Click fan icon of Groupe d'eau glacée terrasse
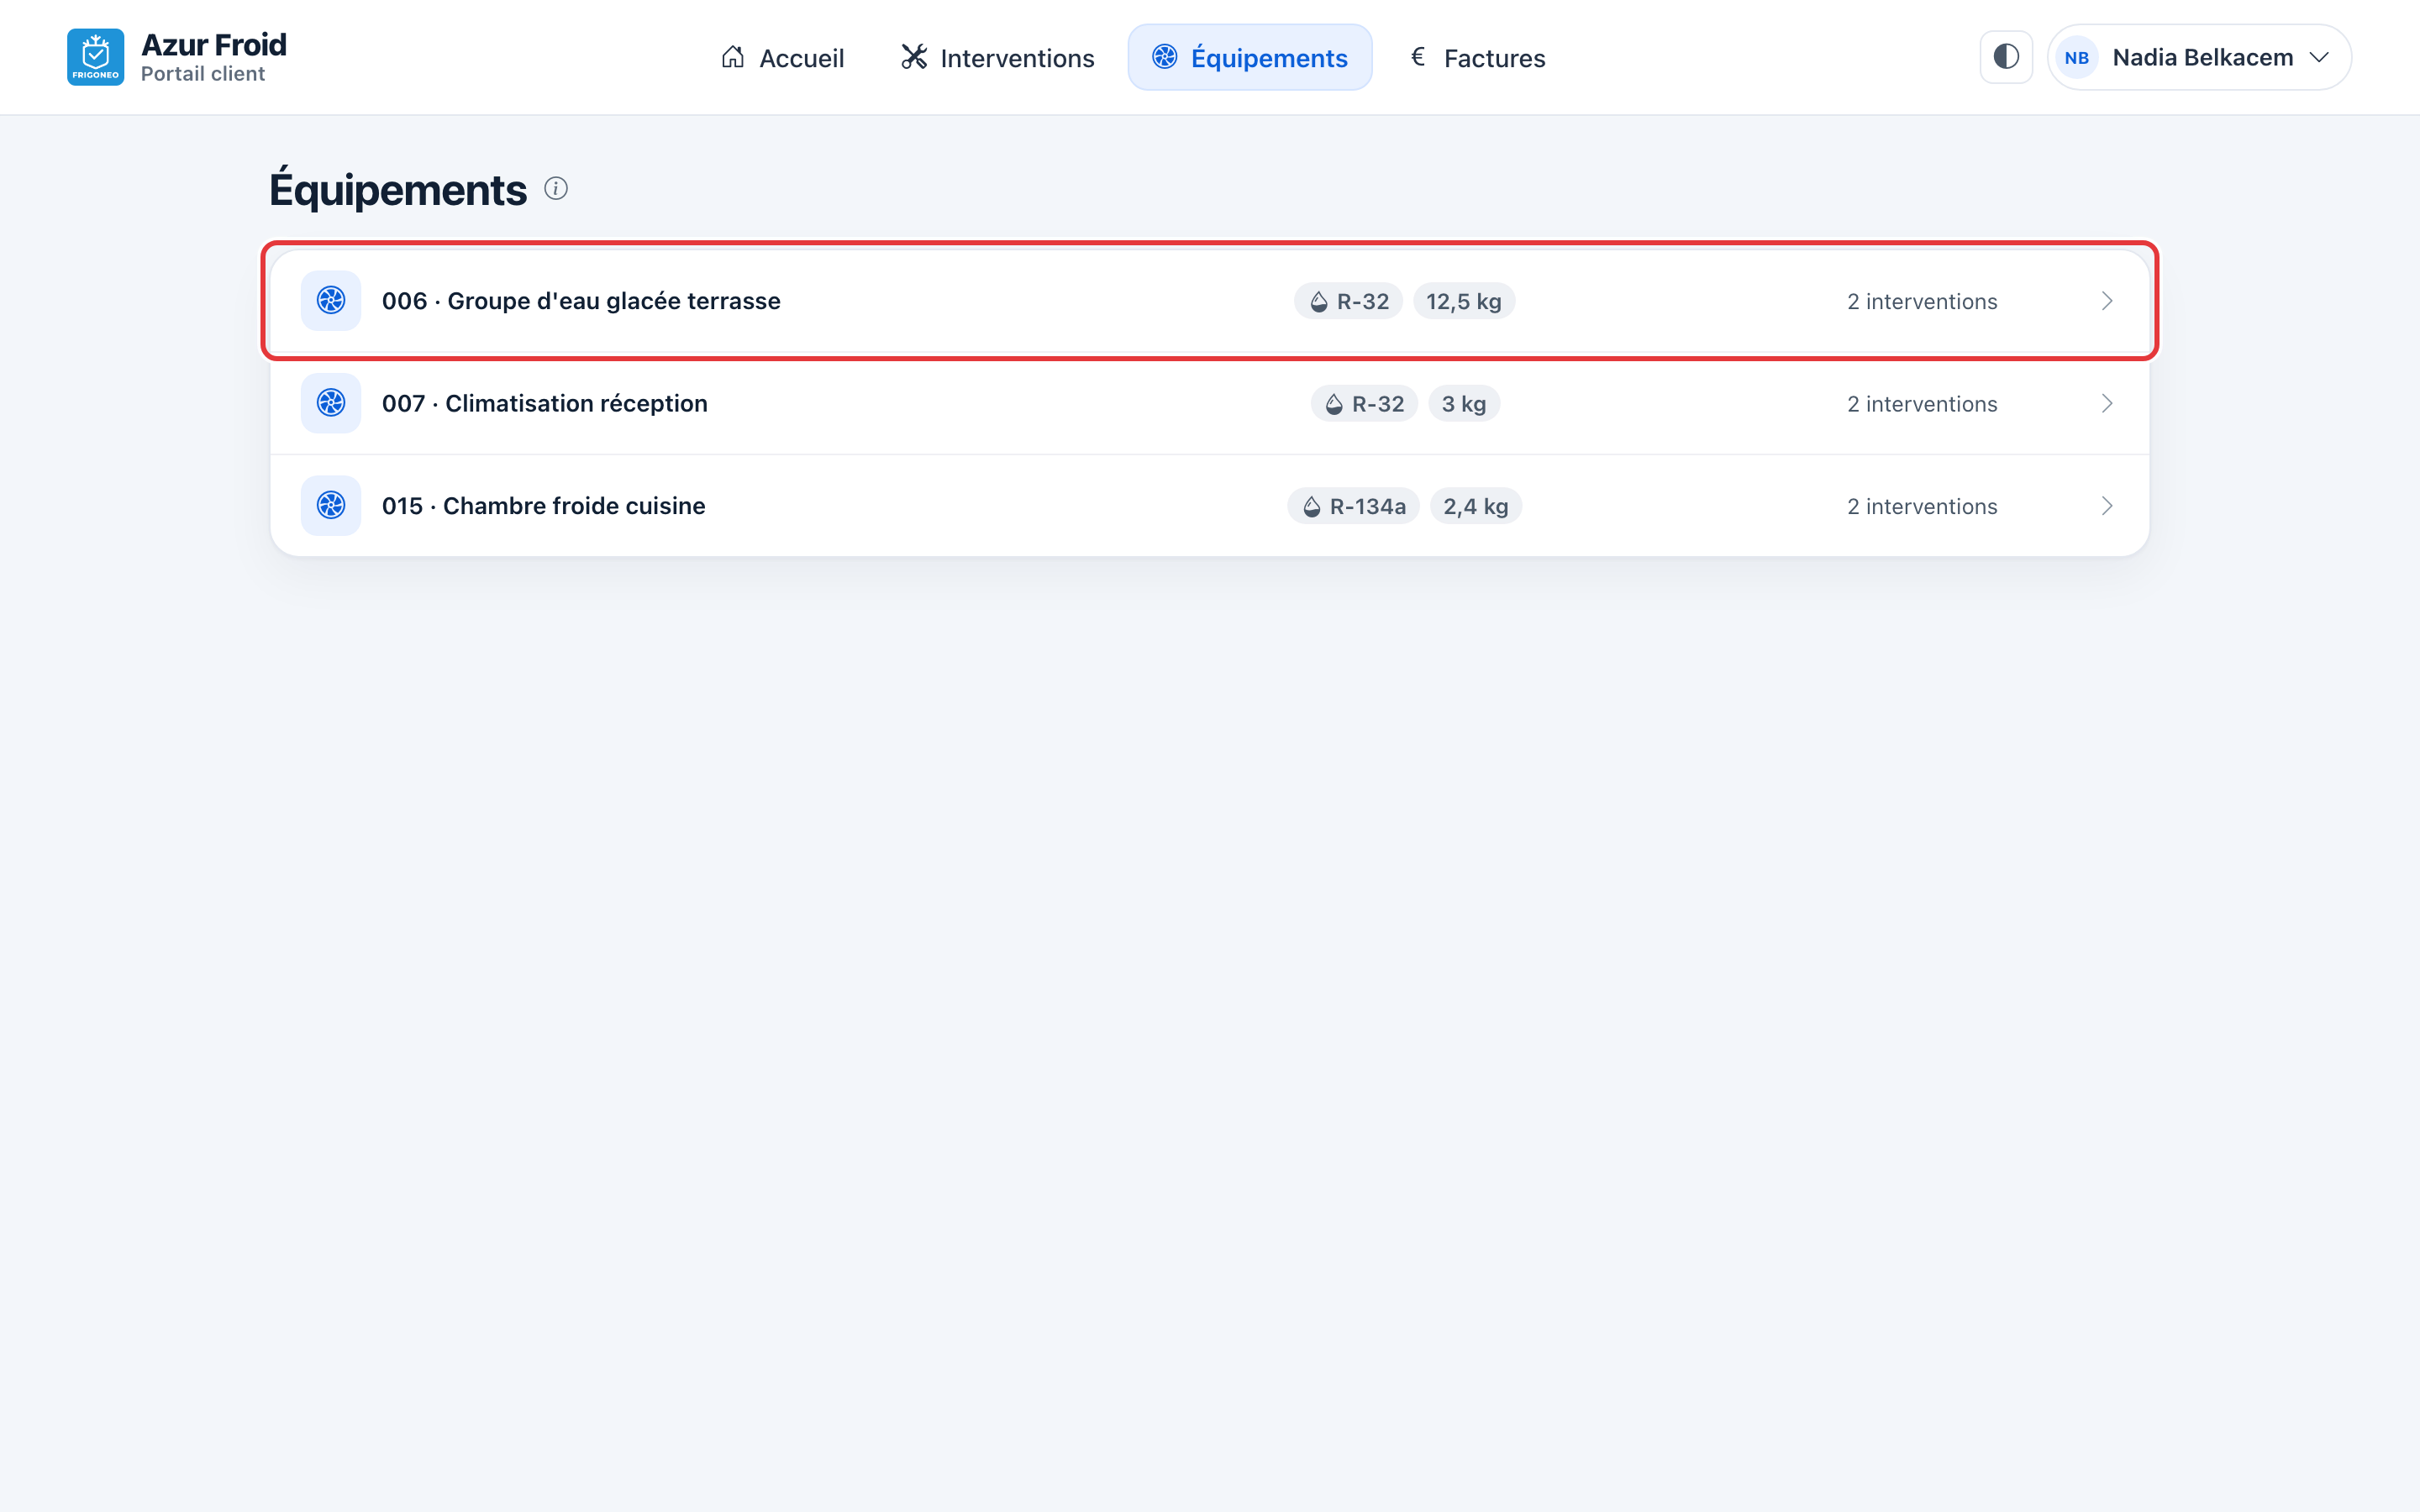 (331, 300)
